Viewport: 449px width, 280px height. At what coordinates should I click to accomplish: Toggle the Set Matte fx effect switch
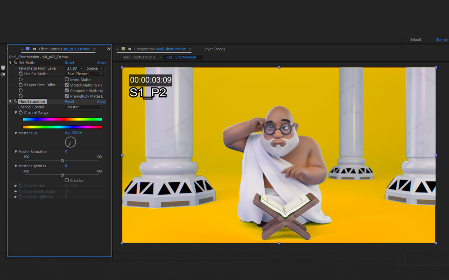pyautogui.click(x=15, y=63)
